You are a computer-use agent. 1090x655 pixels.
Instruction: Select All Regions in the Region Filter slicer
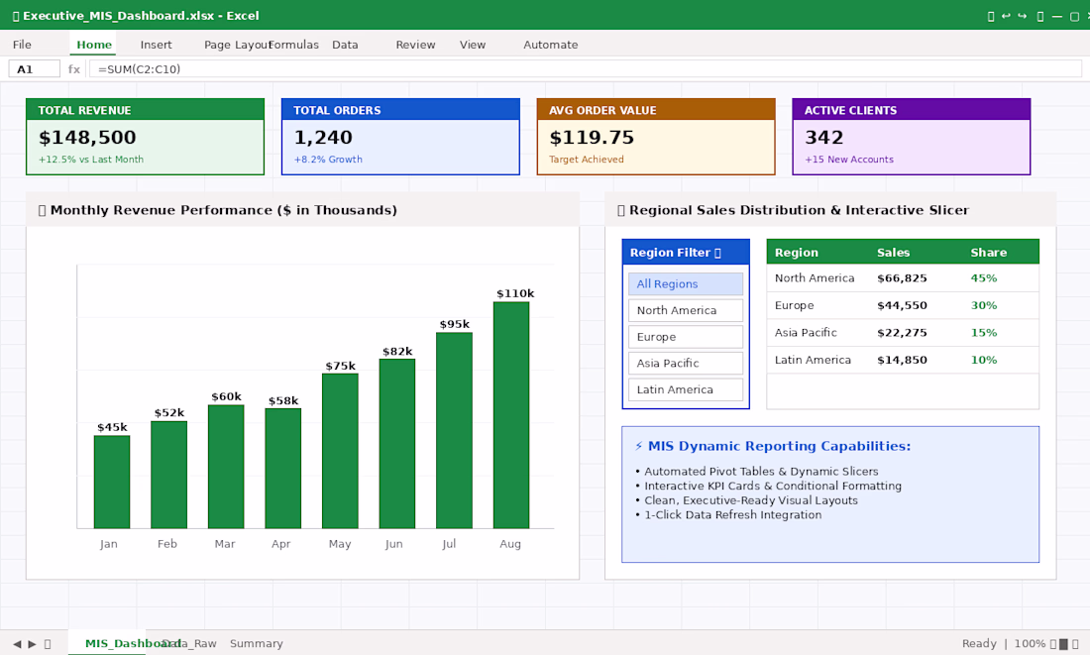[686, 283]
